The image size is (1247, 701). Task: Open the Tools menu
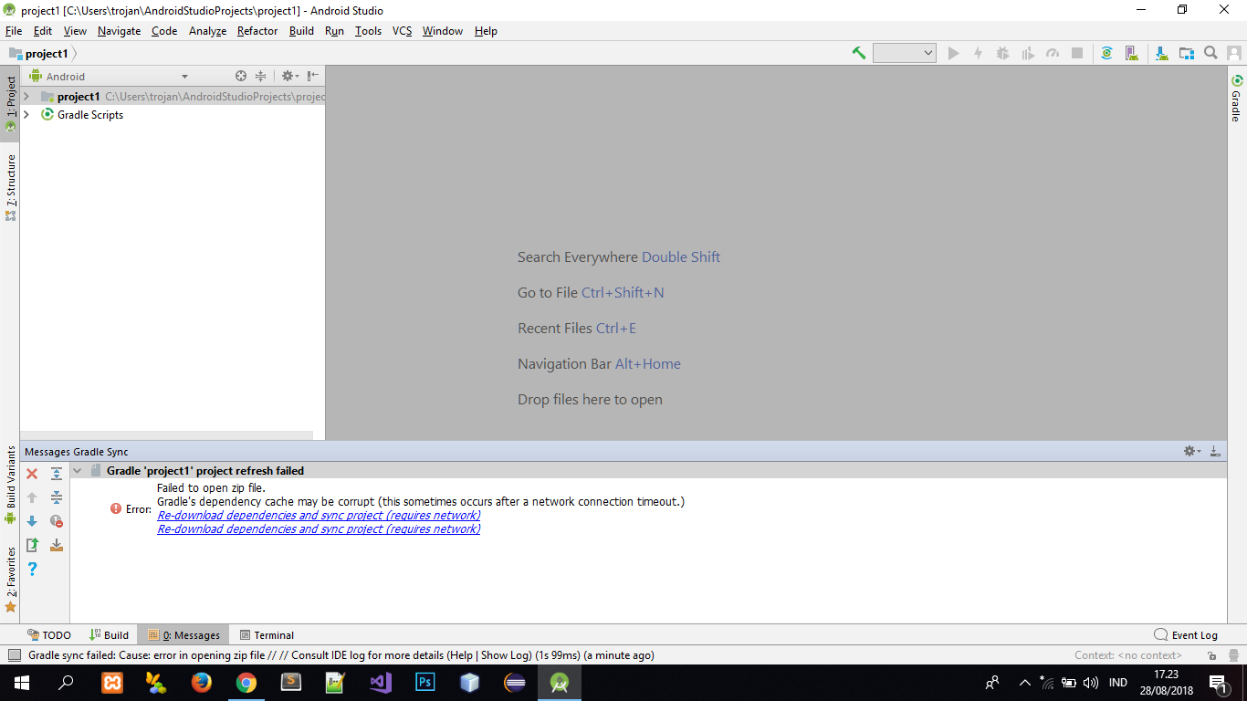pos(368,31)
